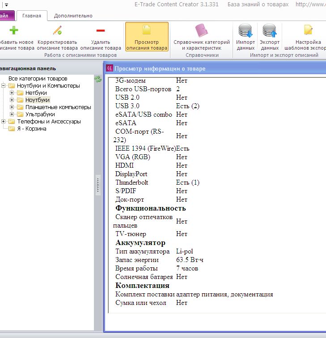
Task: Click the HDMI row label
Action: [124, 165]
